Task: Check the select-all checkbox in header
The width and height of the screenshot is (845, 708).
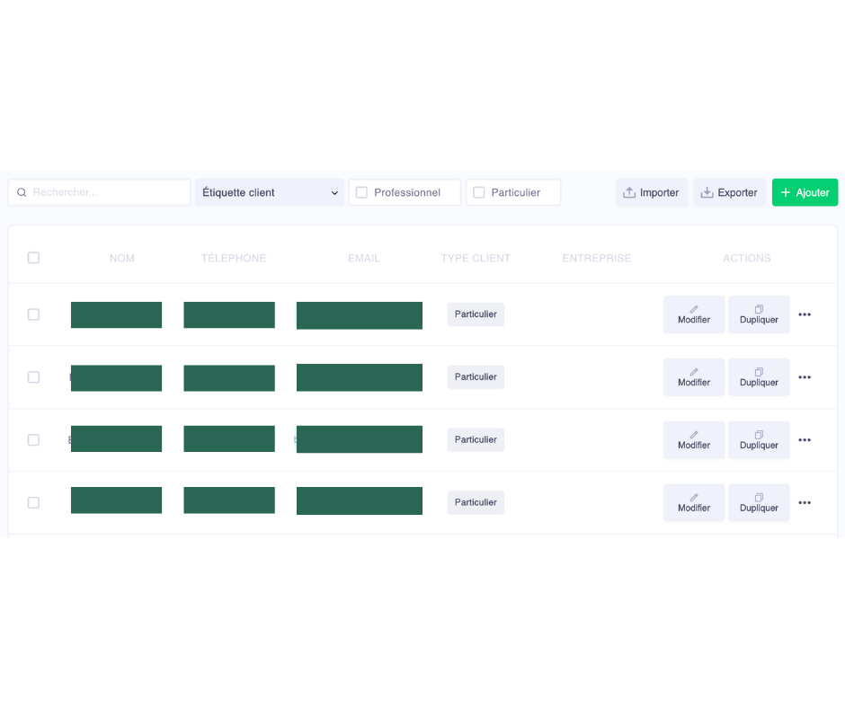Action: tap(33, 258)
